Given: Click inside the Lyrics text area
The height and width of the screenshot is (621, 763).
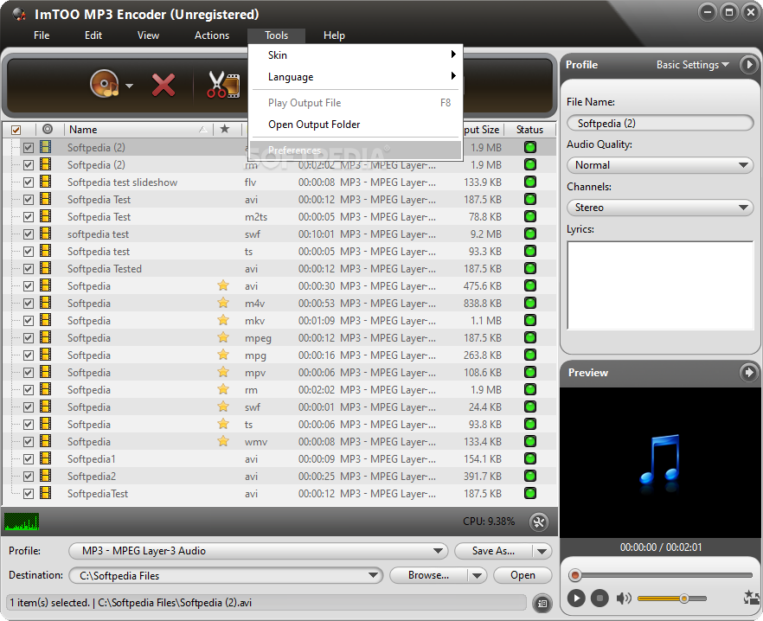Looking at the screenshot, I should (x=660, y=285).
